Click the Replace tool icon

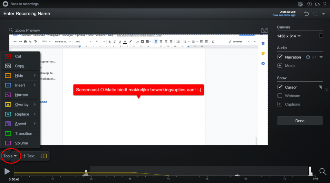pyautogui.click(x=8, y=114)
